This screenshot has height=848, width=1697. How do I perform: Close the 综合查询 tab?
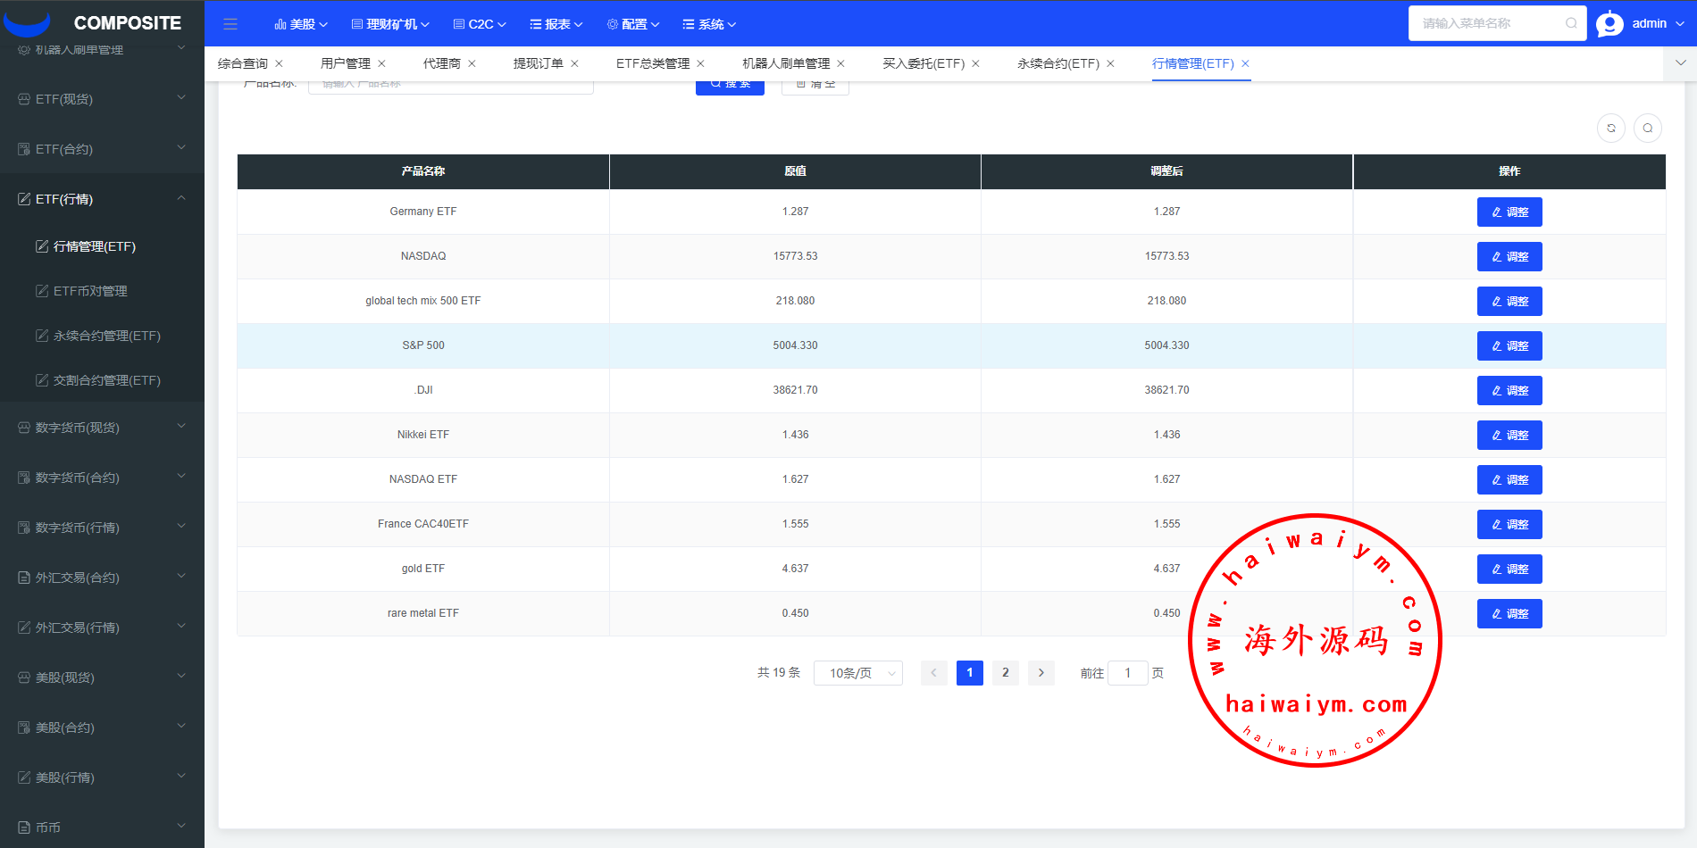[x=280, y=63]
